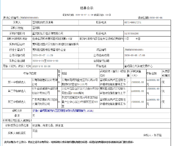Click first candidate's address 昆明市盘龙区白云路
Image resolution: width=172 pixels, height=146 pixels.
tap(80, 82)
